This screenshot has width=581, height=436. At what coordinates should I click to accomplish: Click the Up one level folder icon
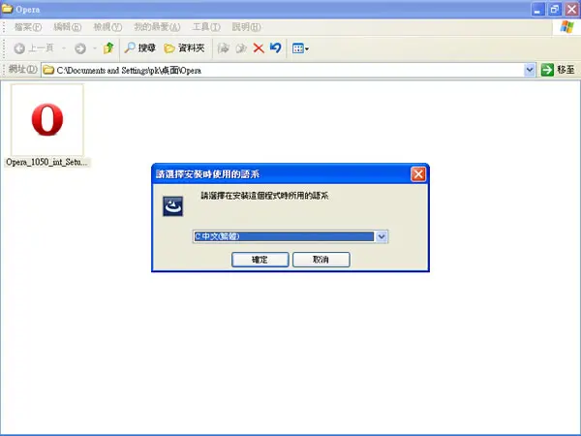[108, 48]
